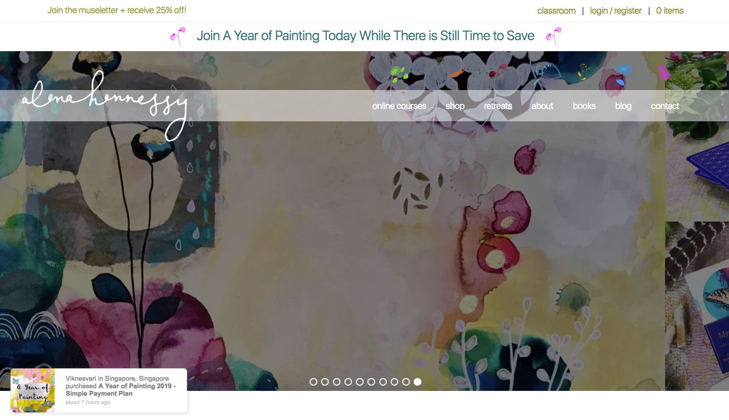Select the first slideshow dot
The height and width of the screenshot is (420, 729).
point(313,382)
